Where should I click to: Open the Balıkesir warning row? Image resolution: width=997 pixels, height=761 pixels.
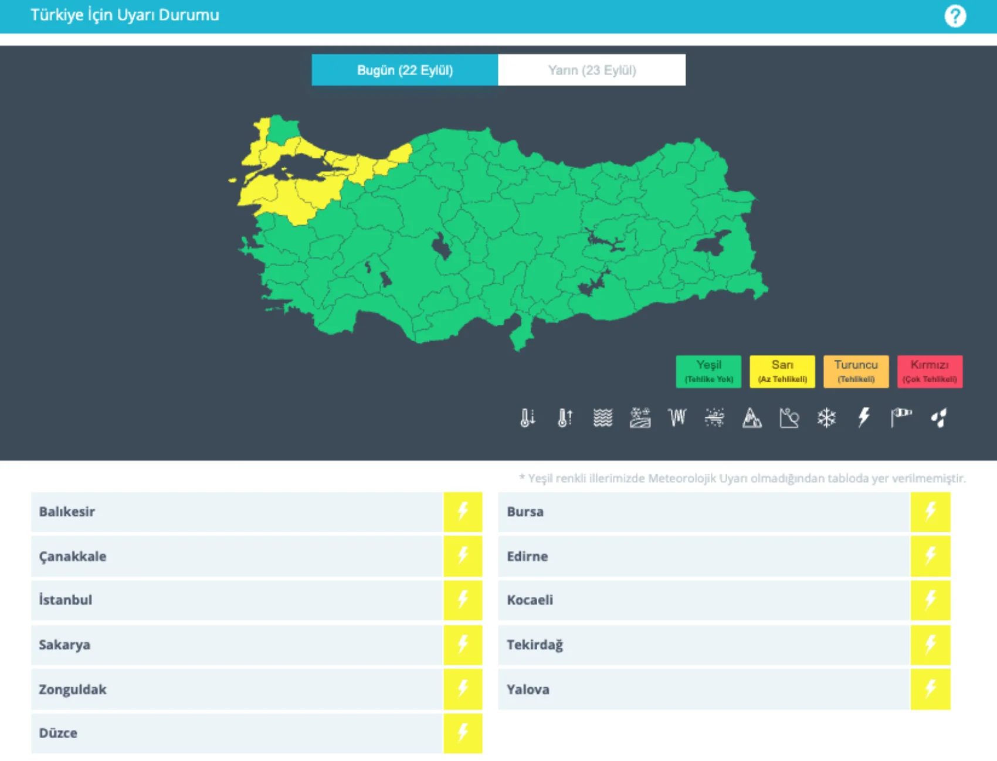[256, 512]
